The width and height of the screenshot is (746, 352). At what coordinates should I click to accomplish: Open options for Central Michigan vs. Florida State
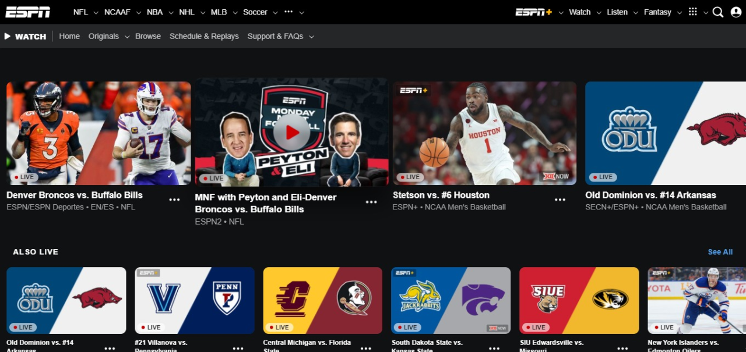coord(366,348)
